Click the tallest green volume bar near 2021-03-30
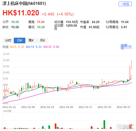136x131 pixels. (x=104, y=125)
